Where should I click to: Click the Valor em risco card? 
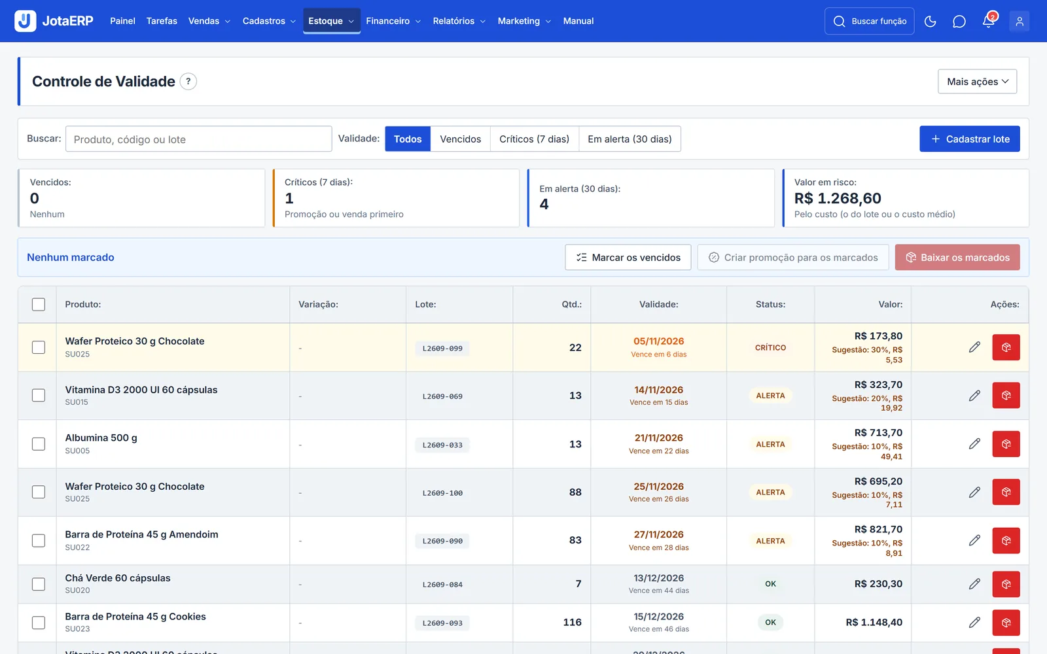click(x=906, y=198)
